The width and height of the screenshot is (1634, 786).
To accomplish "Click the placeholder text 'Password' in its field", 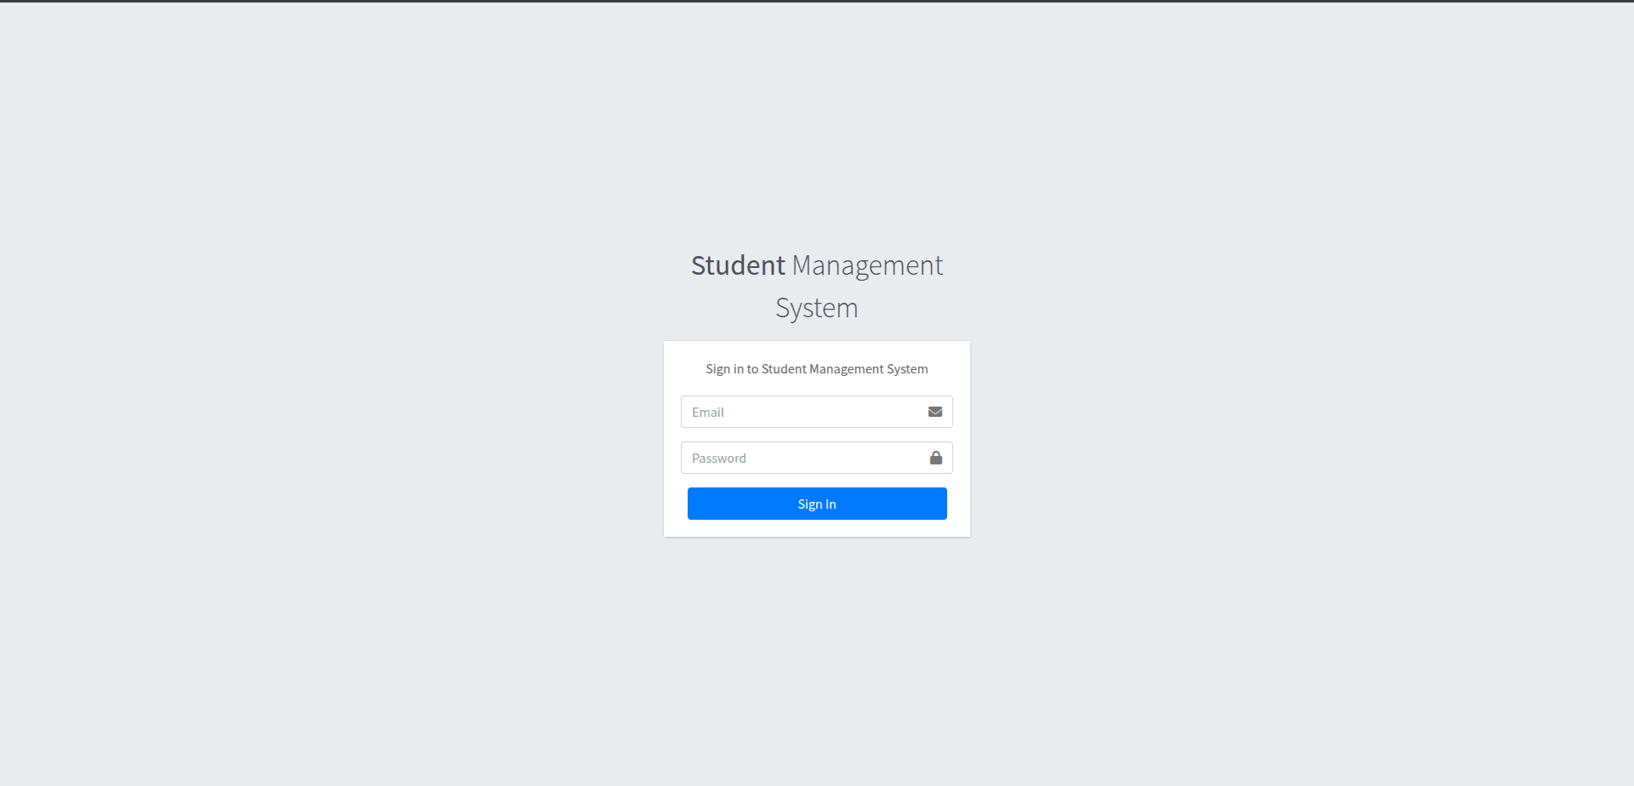I will pos(717,458).
